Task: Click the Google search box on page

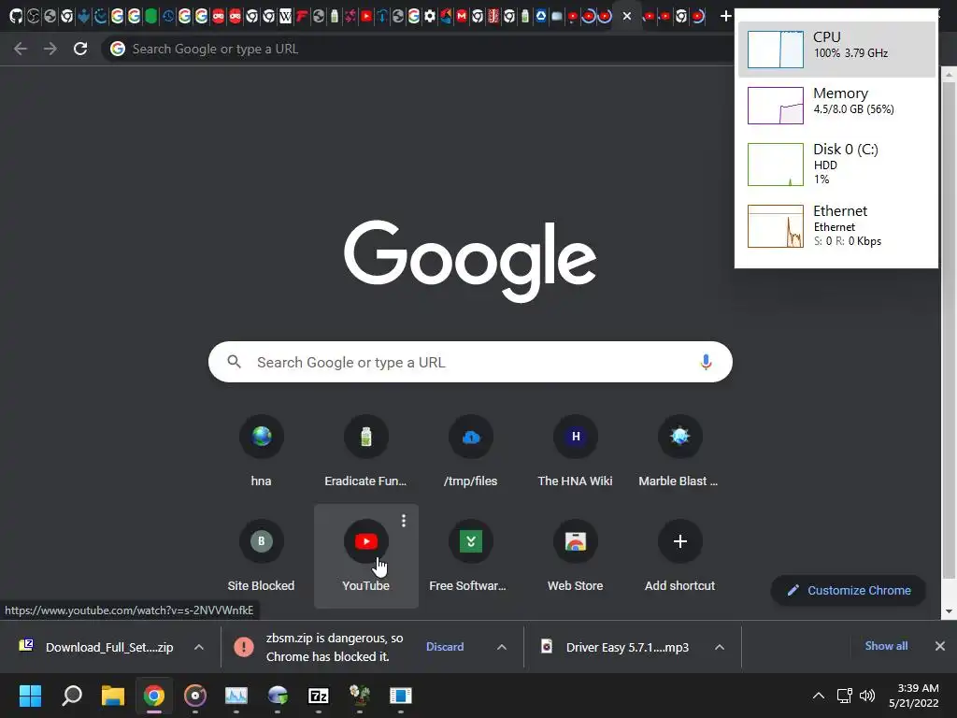Action: point(470,362)
